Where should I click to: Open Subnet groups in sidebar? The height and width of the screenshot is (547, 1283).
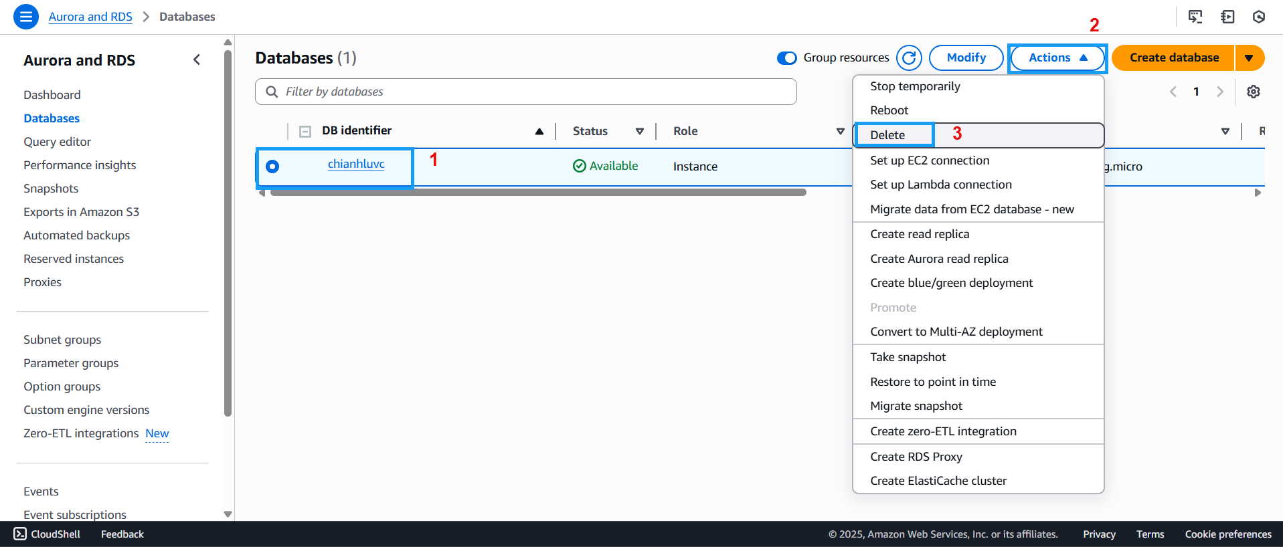pos(62,340)
